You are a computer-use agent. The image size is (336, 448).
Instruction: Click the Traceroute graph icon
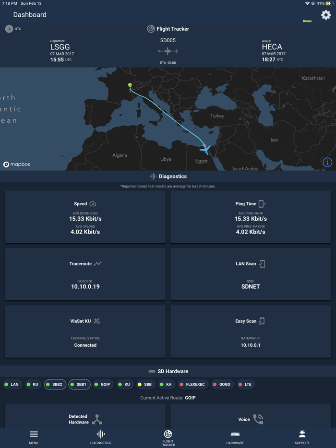(97, 263)
